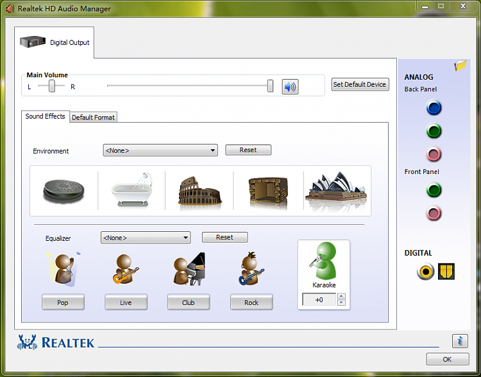Click the yellow coaxial digital output jack
The image size is (481, 377).
tap(425, 272)
